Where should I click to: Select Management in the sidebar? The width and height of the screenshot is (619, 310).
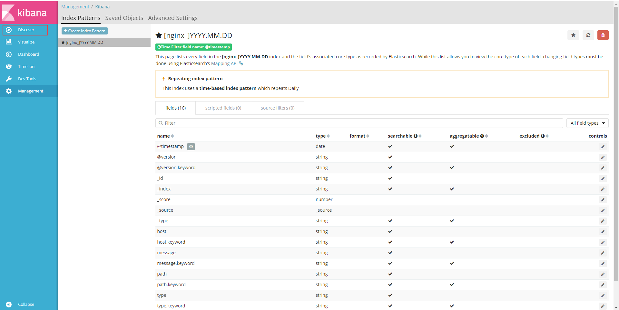point(29,91)
